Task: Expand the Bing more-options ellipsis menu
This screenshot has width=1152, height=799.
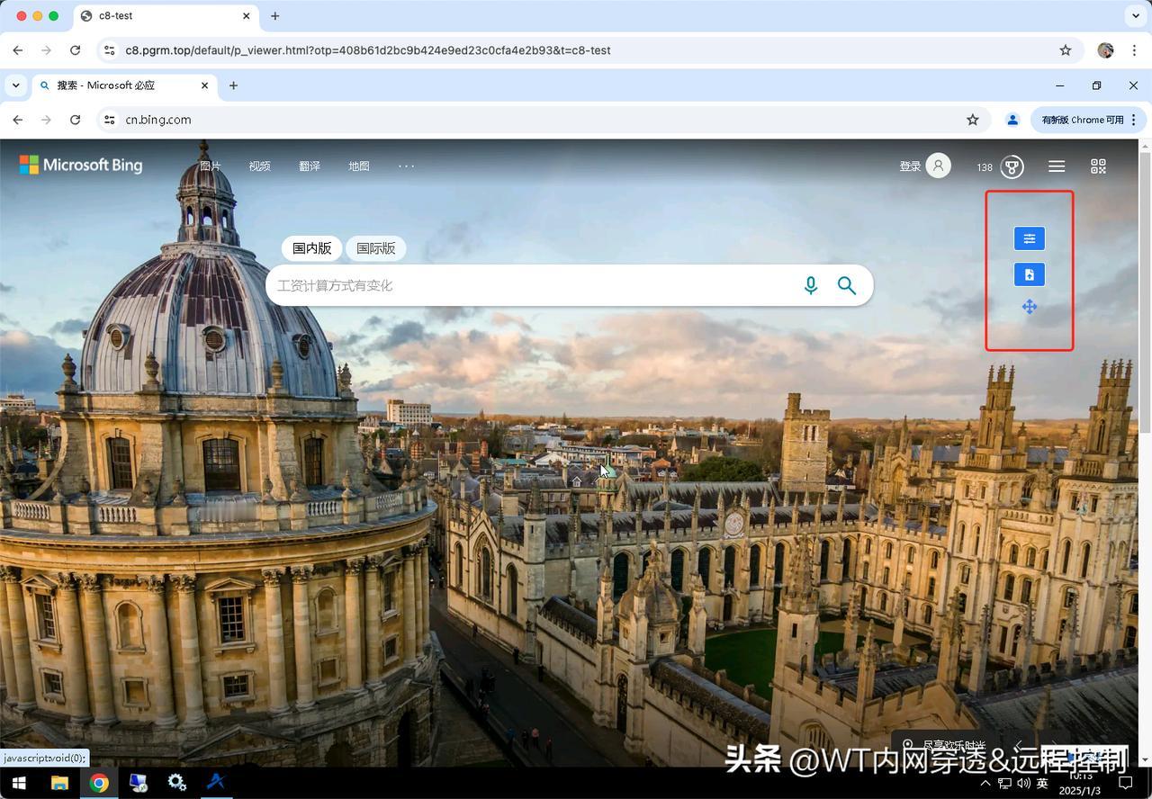Action: (407, 166)
